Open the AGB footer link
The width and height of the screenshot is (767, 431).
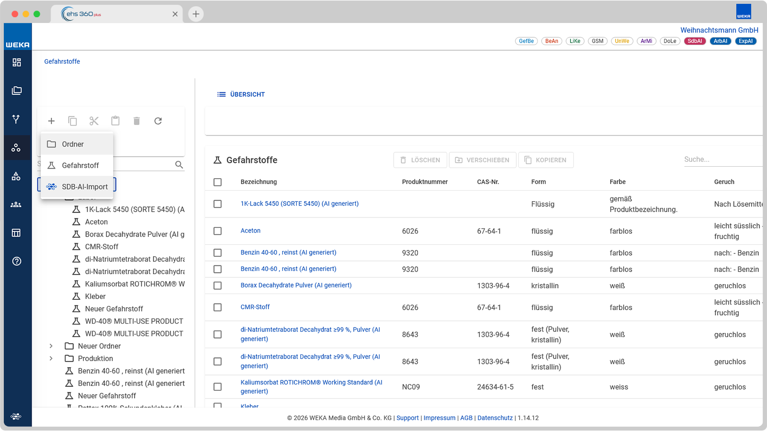[466, 418]
